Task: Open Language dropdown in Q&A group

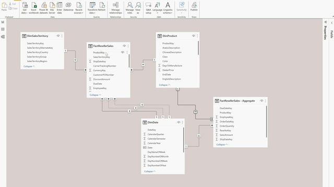Action: click(x=158, y=8)
